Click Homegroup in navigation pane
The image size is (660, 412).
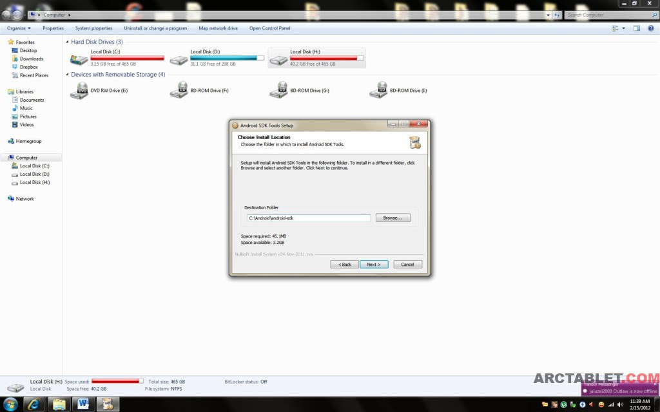tap(28, 141)
